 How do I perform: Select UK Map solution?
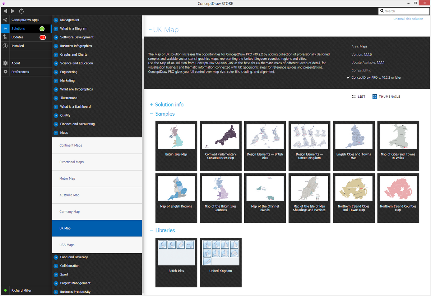(x=97, y=228)
